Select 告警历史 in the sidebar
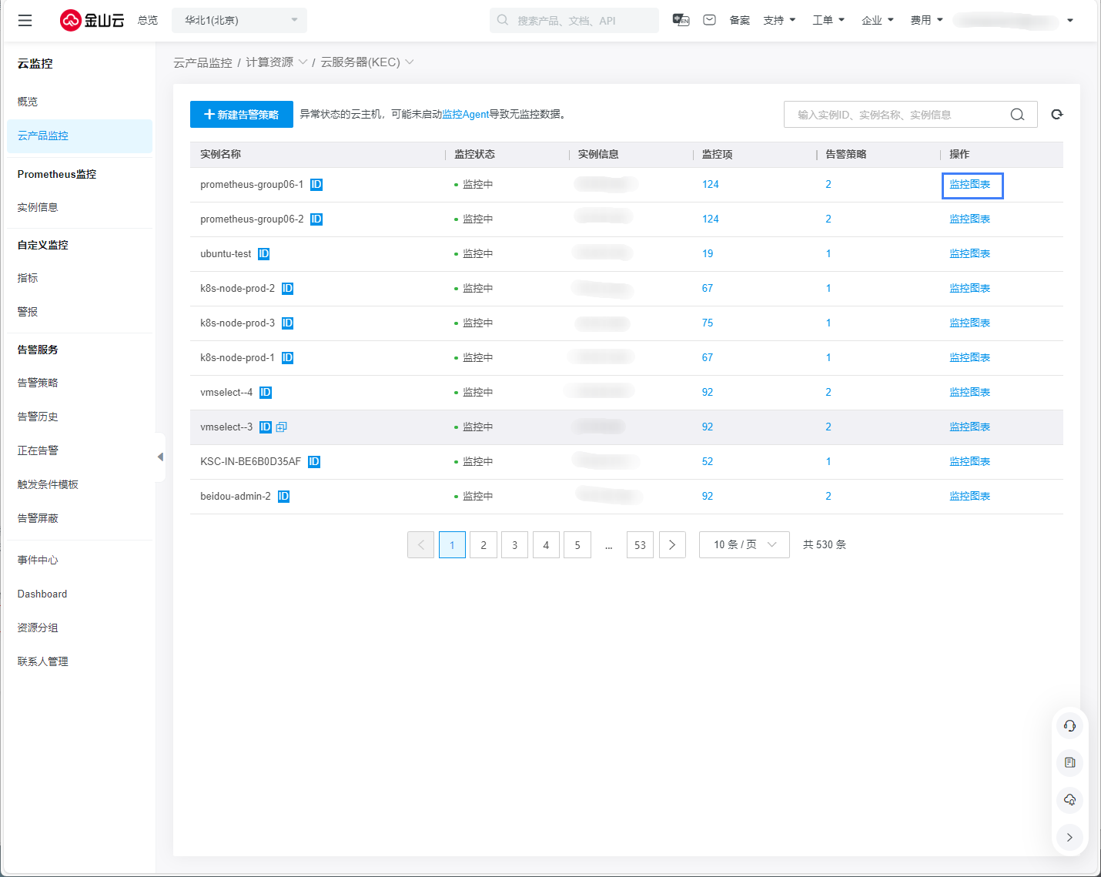The image size is (1101, 877). (x=38, y=417)
